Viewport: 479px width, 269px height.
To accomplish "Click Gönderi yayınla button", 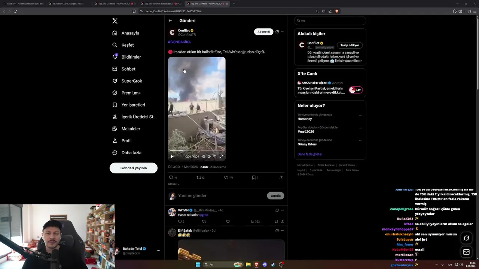I will (x=134, y=168).
